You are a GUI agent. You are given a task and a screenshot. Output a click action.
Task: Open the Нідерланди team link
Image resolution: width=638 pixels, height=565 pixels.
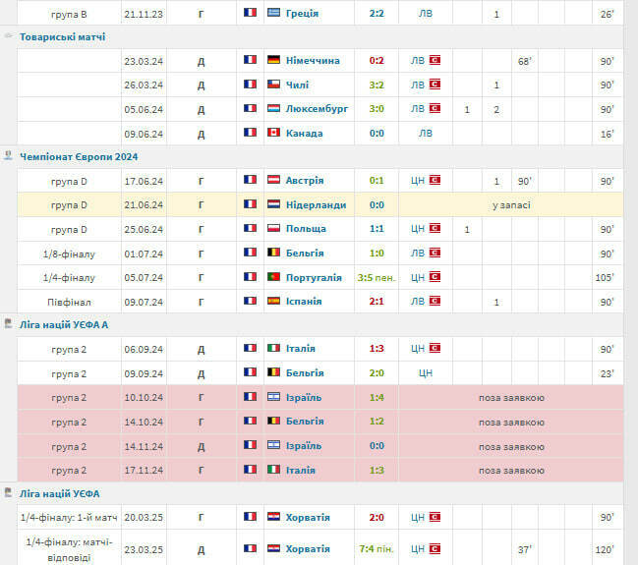click(x=316, y=204)
